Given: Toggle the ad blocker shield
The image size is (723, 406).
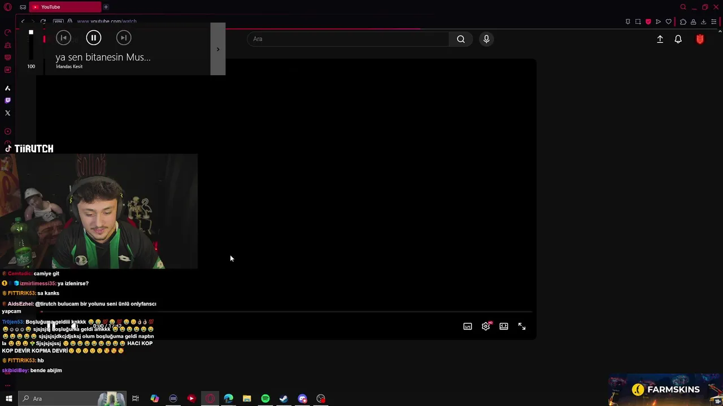Looking at the screenshot, I should [x=648, y=21].
